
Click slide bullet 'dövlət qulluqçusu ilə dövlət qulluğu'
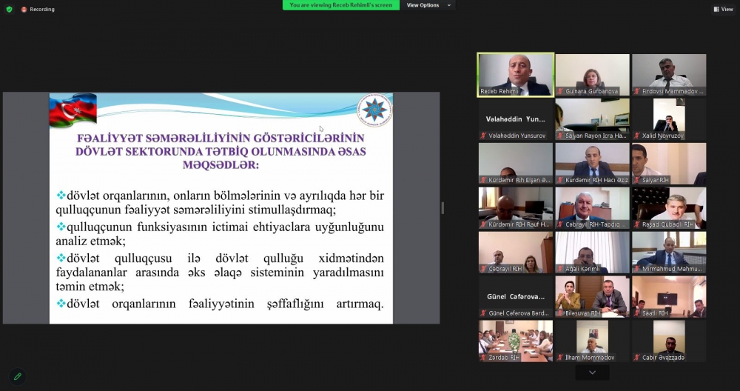[220, 273]
